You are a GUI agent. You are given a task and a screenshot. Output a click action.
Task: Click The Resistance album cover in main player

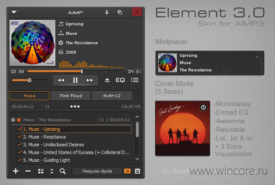point(33,43)
